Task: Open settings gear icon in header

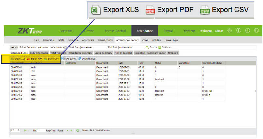Action: pos(230,31)
